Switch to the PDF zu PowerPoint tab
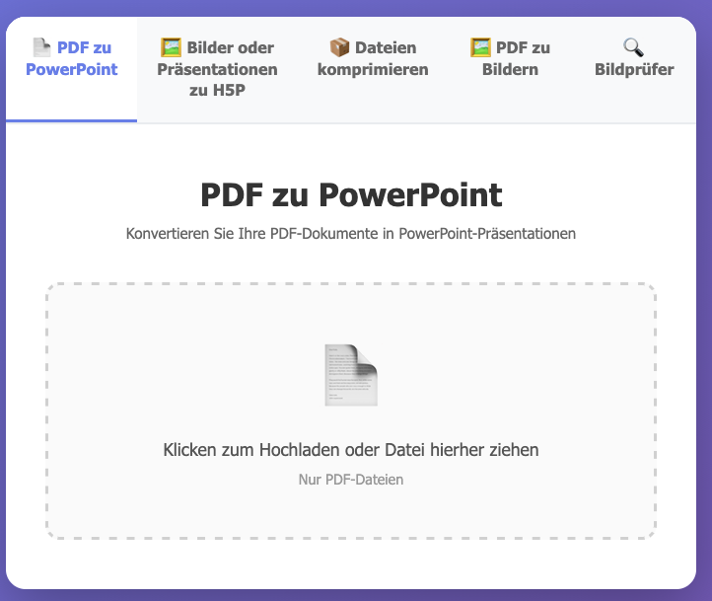The height and width of the screenshot is (601, 712). [71, 68]
